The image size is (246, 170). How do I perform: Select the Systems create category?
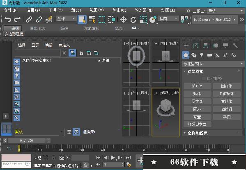coord(234,55)
